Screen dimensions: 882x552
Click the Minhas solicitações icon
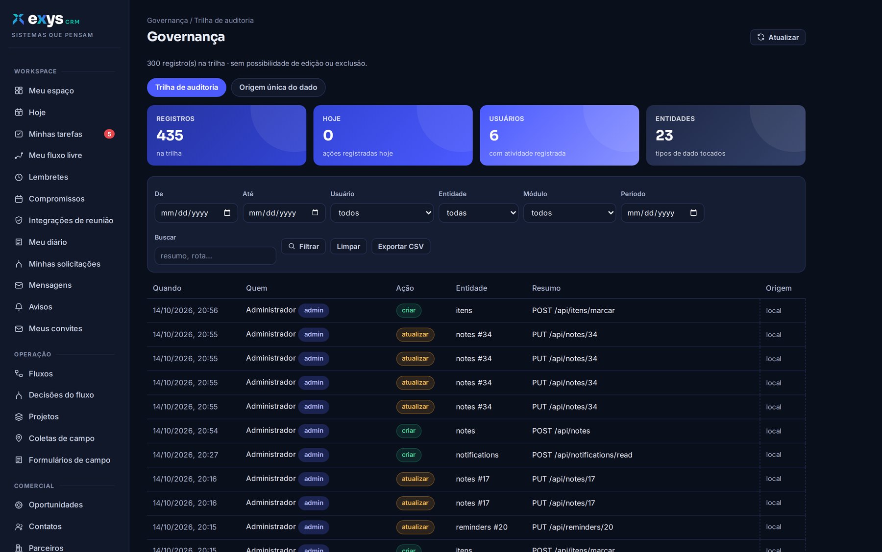point(19,264)
